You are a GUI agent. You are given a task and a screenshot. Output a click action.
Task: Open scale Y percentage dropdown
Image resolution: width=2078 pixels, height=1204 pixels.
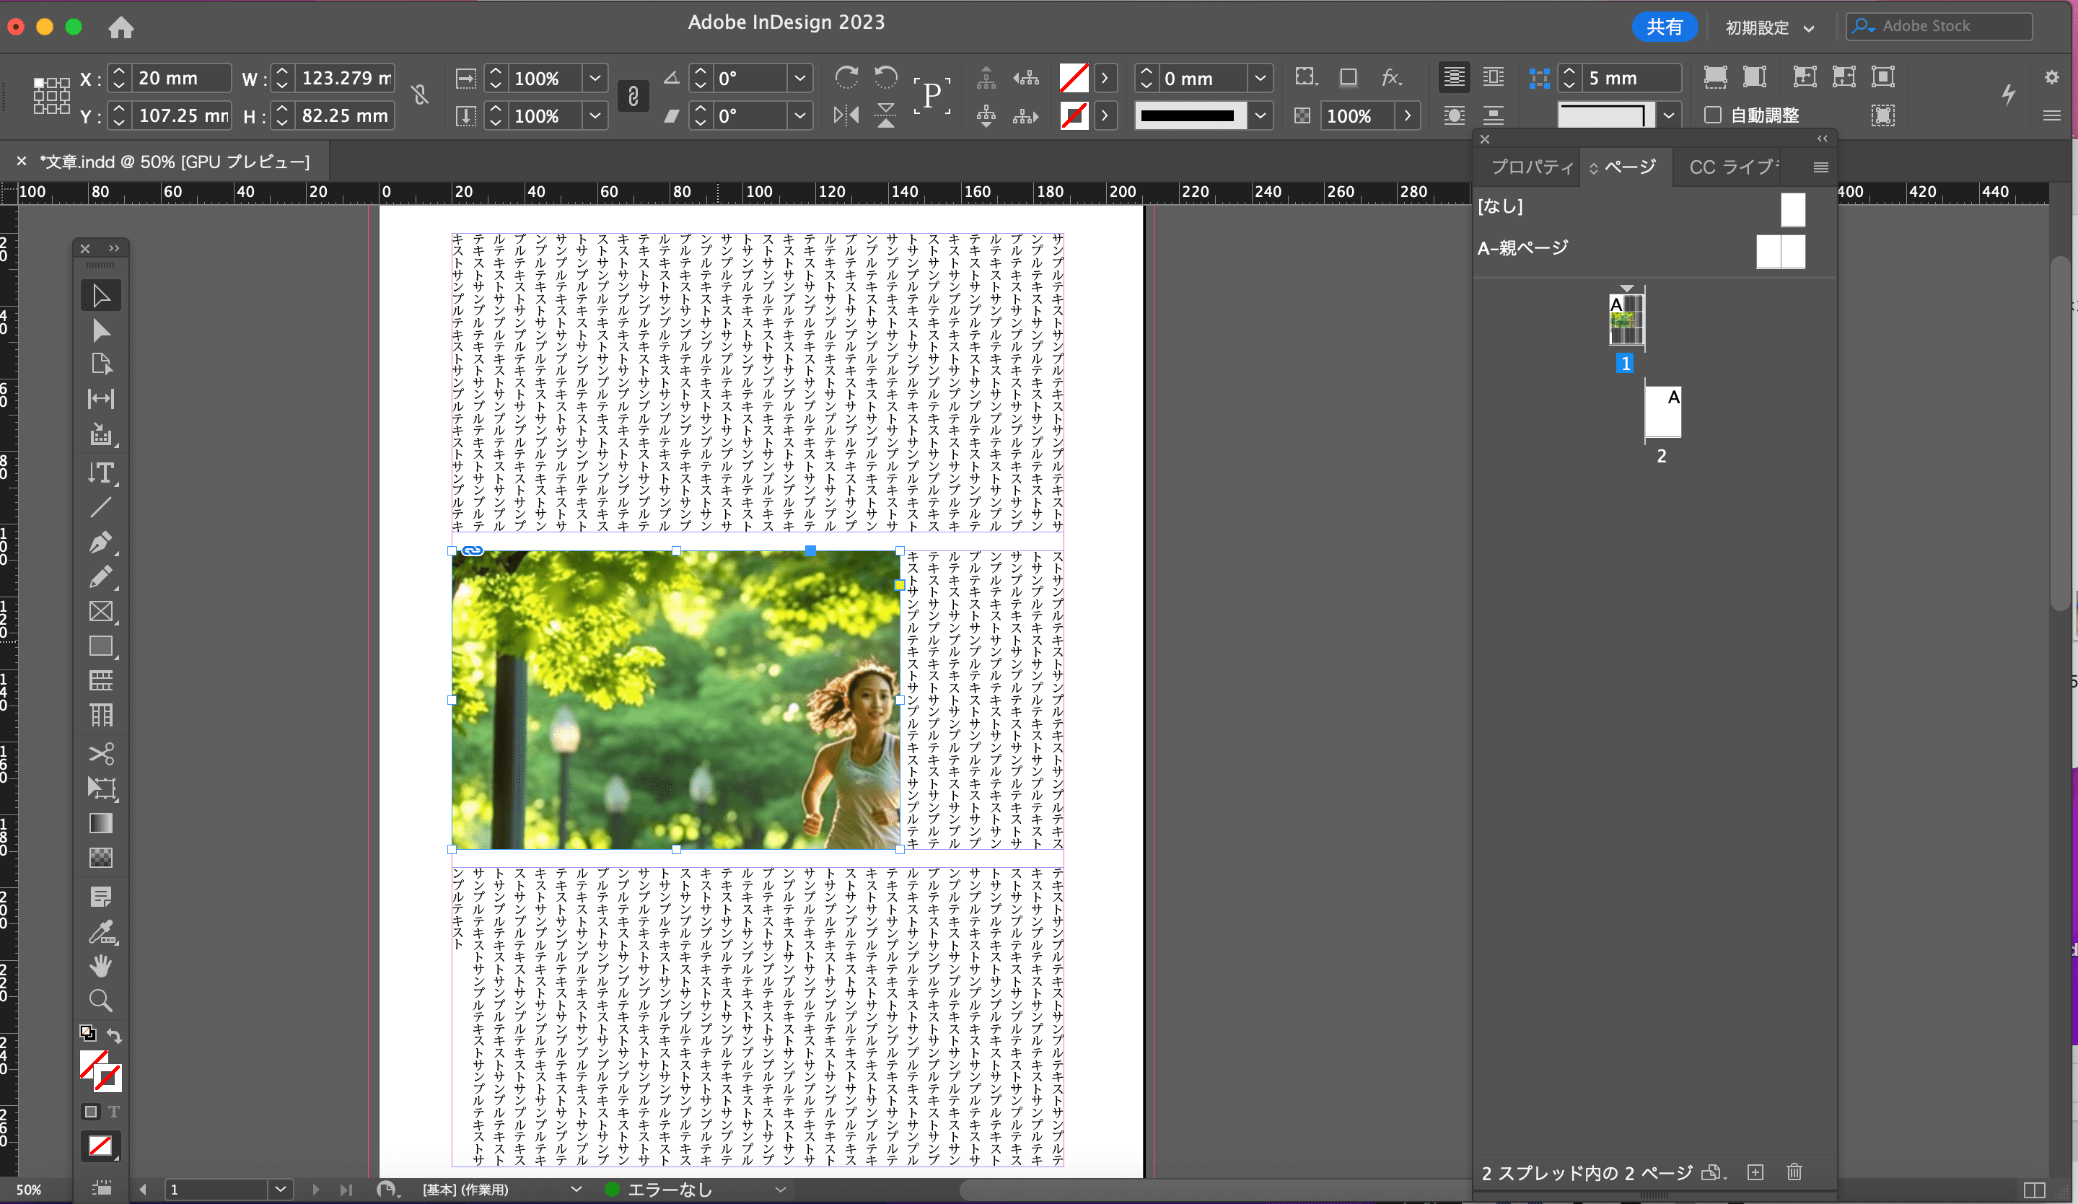coord(595,116)
